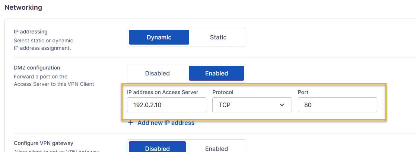This screenshot has width=416, height=152.
Task: Click the IP address field containing 192.0.2.10
Action: (x=166, y=105)
